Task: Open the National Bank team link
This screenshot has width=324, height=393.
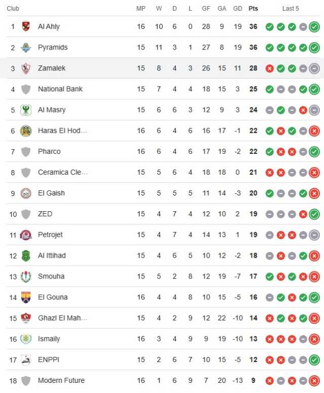Action: tap(60, 89)
